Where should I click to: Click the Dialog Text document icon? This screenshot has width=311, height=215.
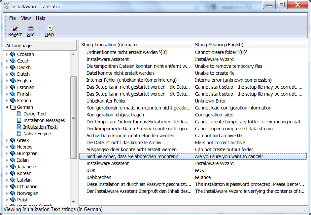point(19,114)
